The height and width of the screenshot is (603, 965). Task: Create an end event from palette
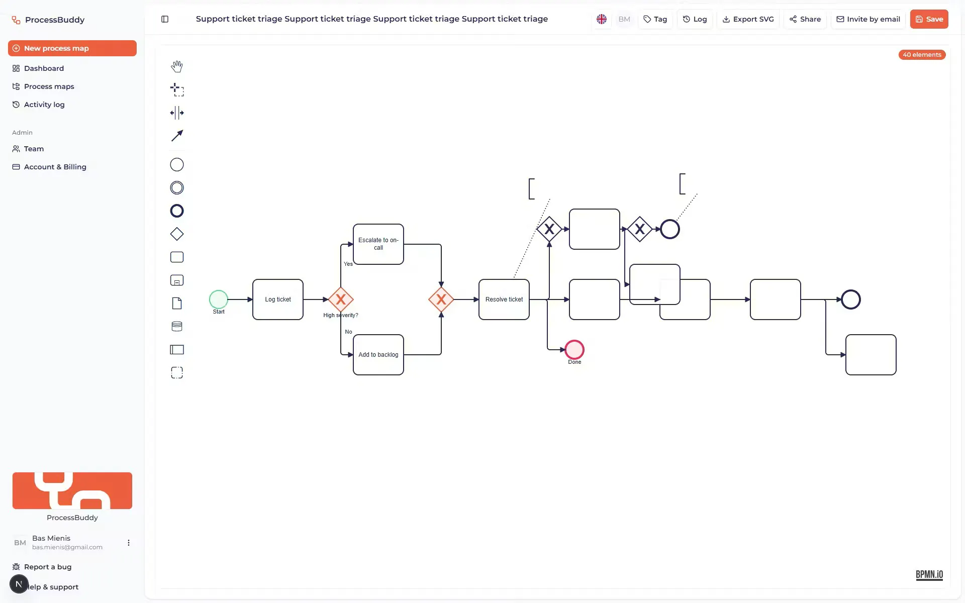coord(177,211)
